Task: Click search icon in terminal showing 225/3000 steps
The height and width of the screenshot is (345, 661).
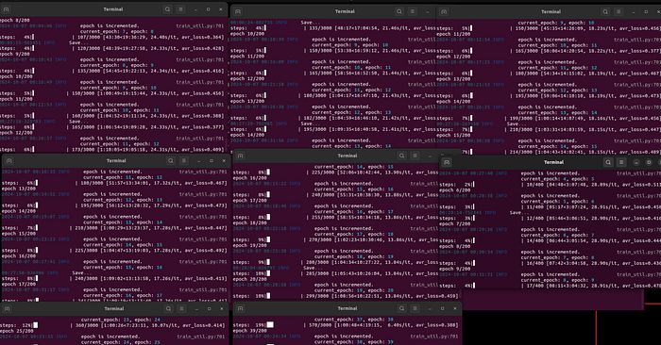Action: coord(401,156)
